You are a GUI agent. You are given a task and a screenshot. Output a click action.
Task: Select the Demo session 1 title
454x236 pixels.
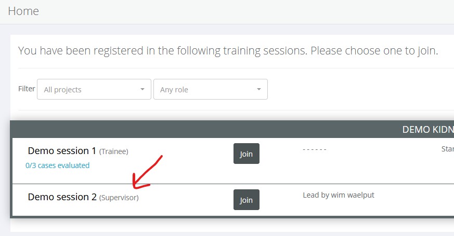[62, 151]
